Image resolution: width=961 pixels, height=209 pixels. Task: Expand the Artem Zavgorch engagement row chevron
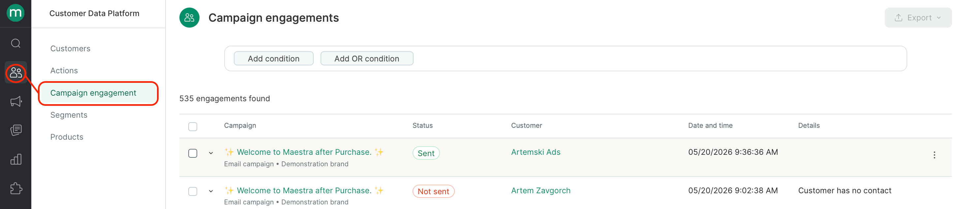211,192
